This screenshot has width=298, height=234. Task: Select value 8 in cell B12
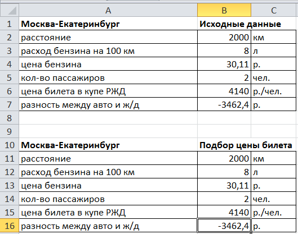[246, 172]
